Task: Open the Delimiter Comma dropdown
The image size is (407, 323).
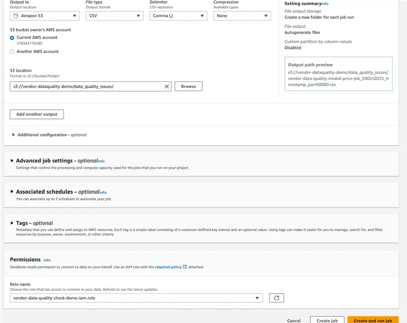Action: (178, 15)
